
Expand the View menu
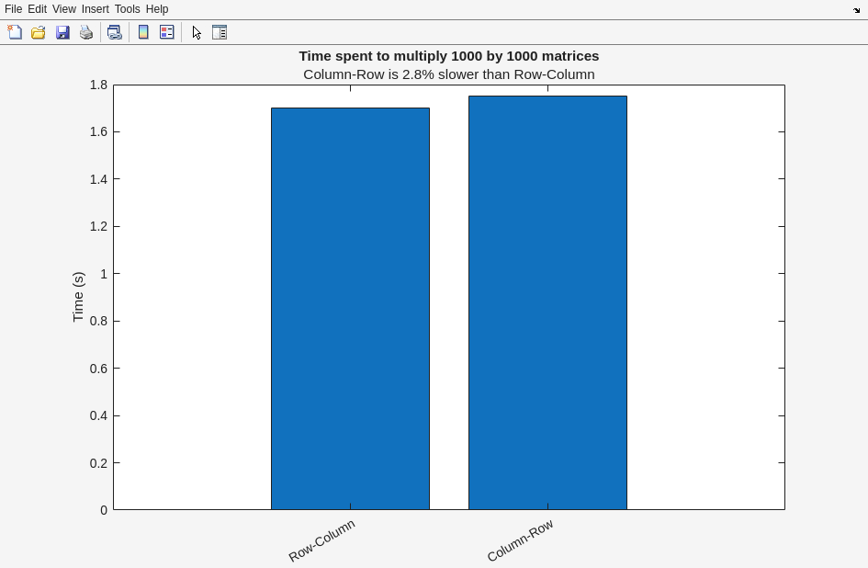[x=64, y=9]
